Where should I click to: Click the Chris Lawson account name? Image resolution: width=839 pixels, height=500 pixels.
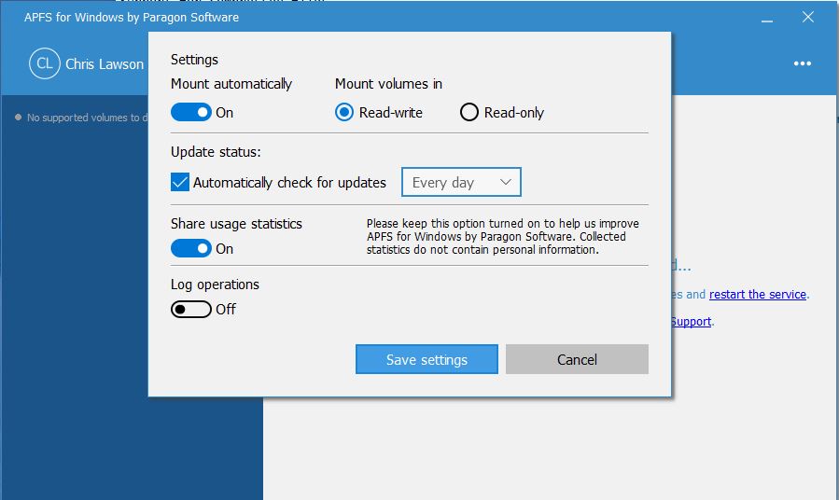click(x=105, y=64)
